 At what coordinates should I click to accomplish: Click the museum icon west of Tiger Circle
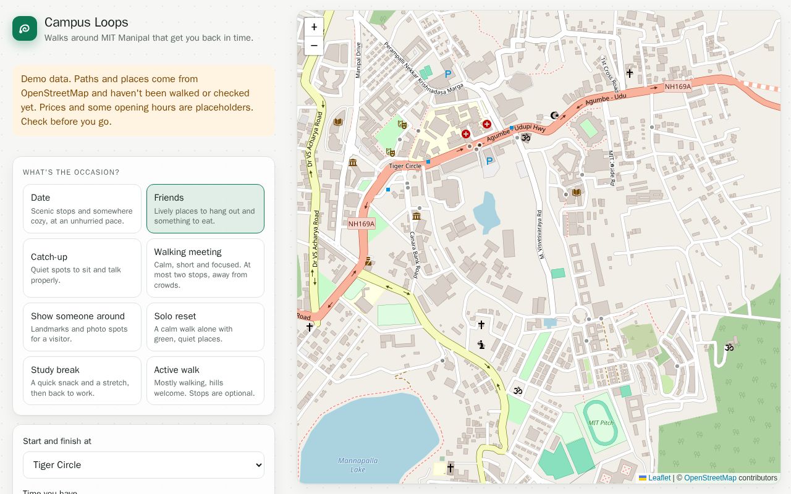point(352,162)
